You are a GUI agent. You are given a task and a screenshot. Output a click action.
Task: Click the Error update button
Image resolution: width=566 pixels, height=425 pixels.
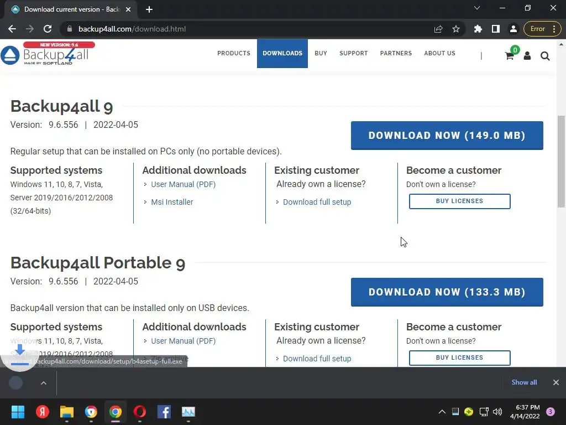click(543, 29)
